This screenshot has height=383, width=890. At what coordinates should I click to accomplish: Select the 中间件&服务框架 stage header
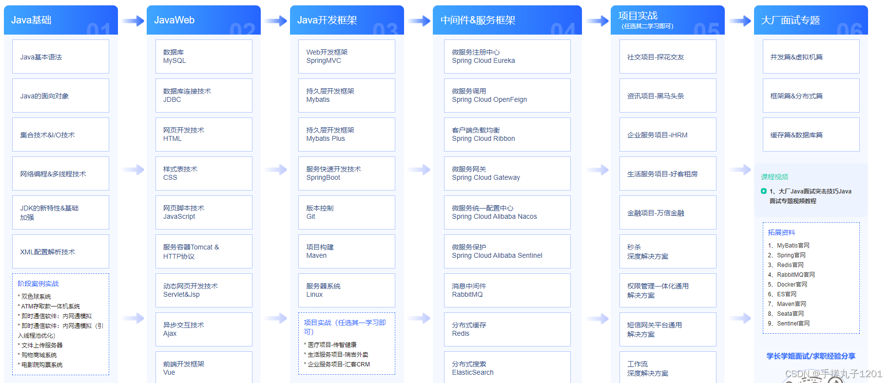(x=507, y=20)
